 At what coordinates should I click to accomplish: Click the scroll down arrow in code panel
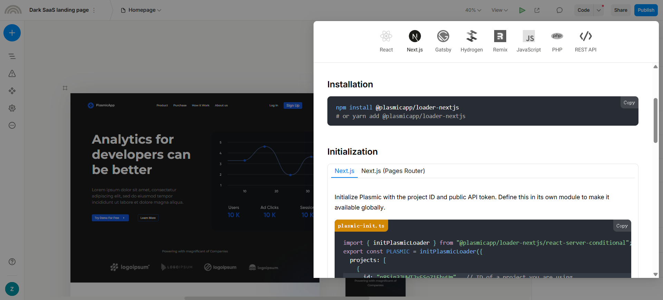pos(655,274)
